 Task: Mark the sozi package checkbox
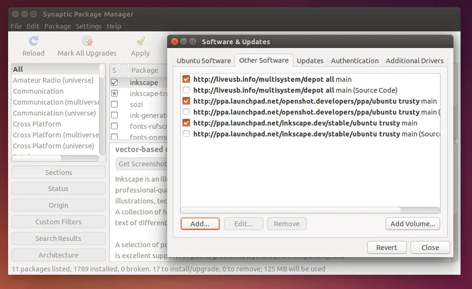(x=114, y=104)
